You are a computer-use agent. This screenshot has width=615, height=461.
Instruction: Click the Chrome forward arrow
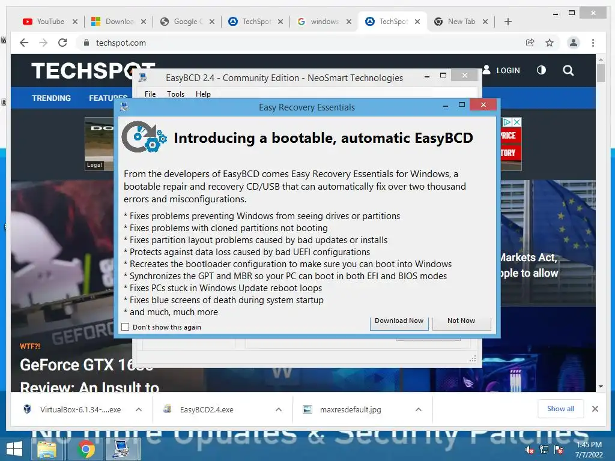[43, 43]
